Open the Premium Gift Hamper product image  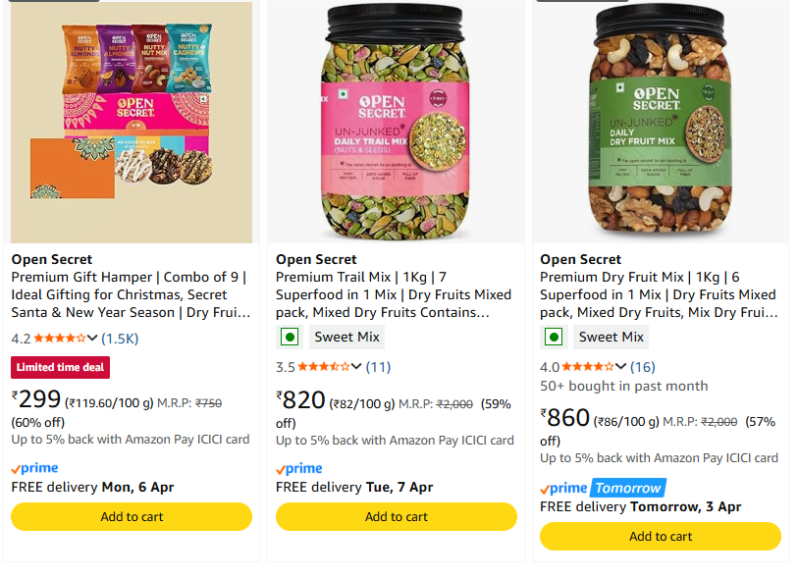coord(132,123)
